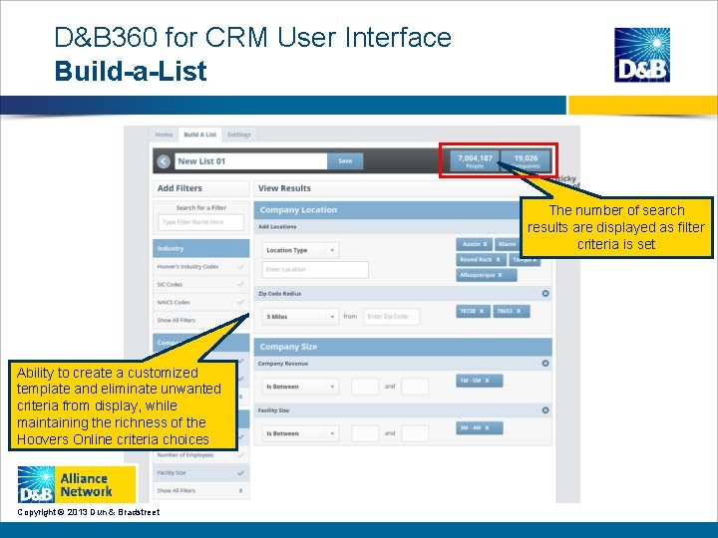Toggle NAICS Codes filter checkmark
This screenshot has height=538, width=718.
click(241, 303)
